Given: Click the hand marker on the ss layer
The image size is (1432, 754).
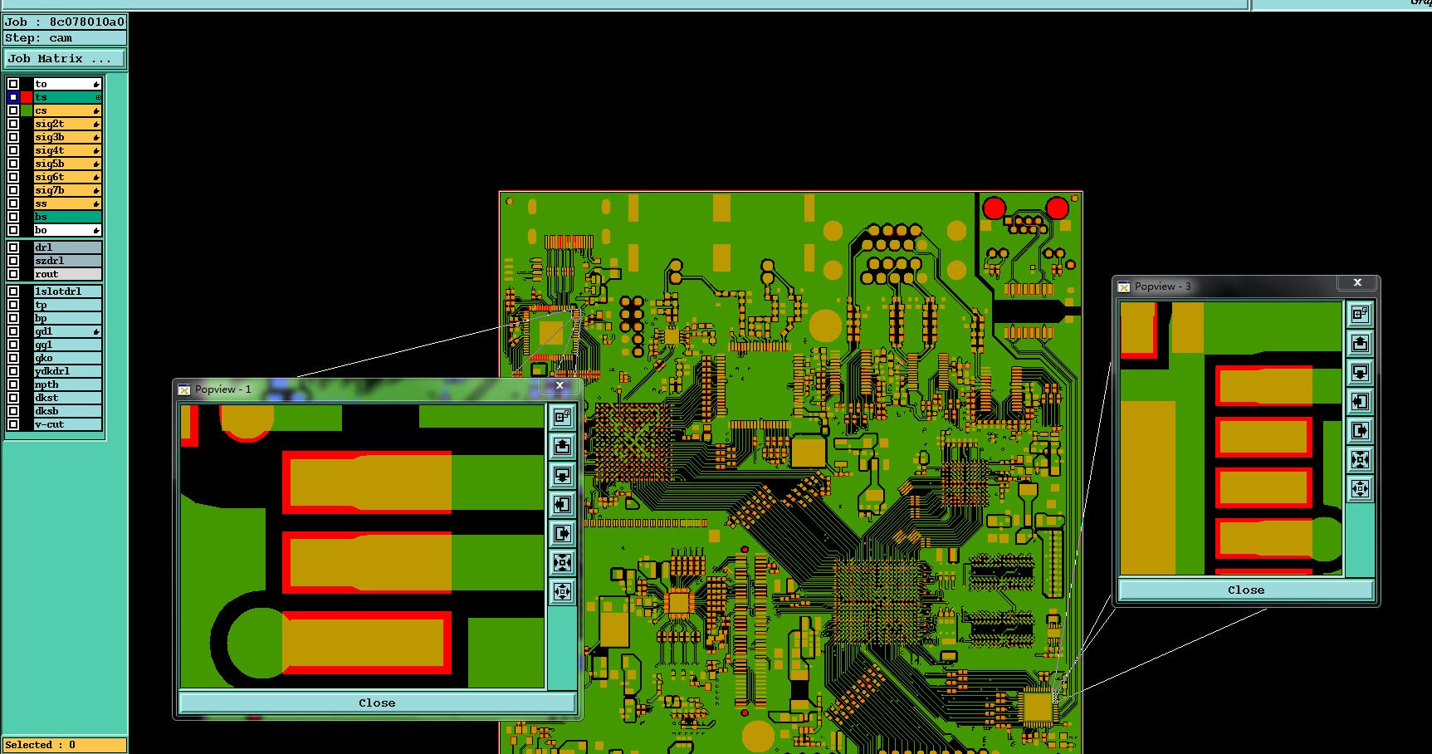Looking at the screenshot, I should tap(96, 203).
